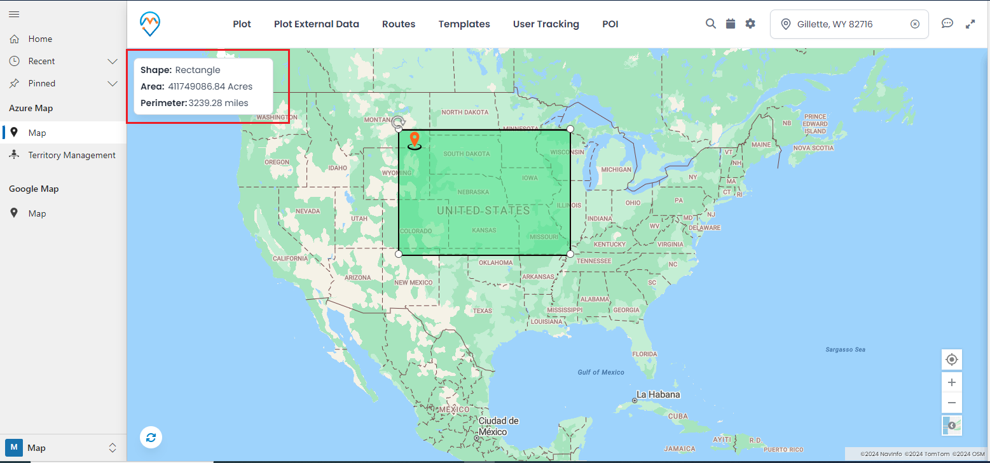Select rectangle bottom-left corner handle
This screenshot has height=463, width=990.
(x=399, y=254)
